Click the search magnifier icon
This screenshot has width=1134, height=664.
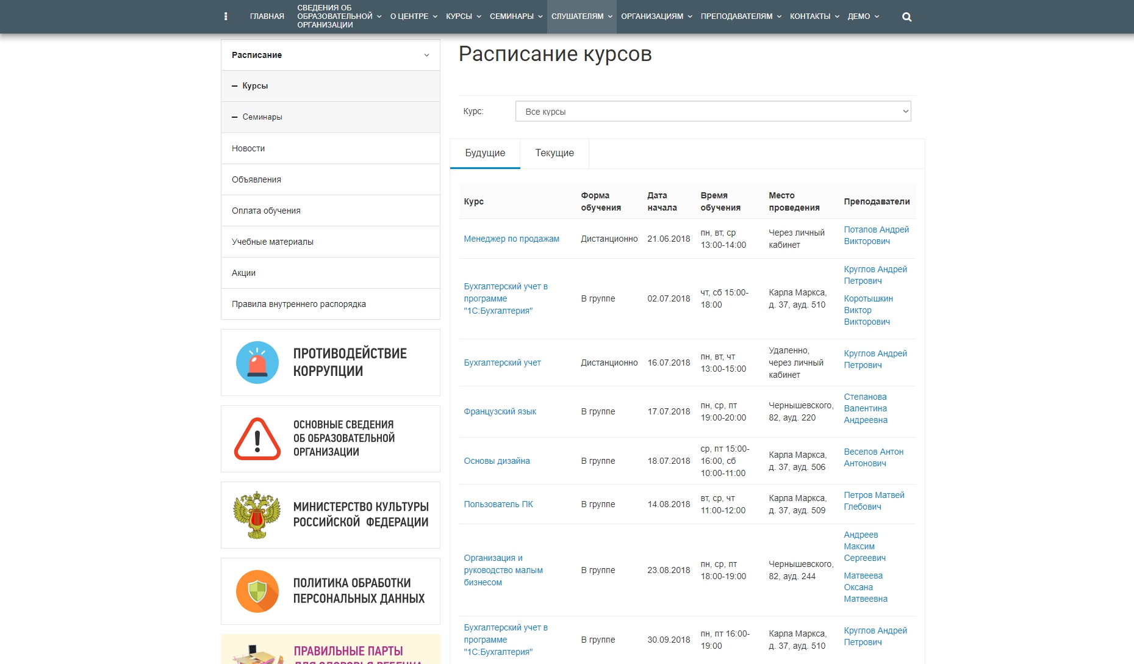[x=906, y=17]
